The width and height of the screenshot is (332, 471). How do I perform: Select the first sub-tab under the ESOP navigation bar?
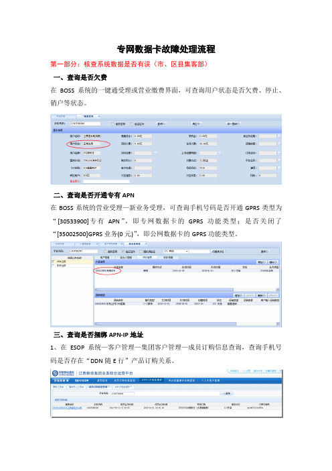58,387
